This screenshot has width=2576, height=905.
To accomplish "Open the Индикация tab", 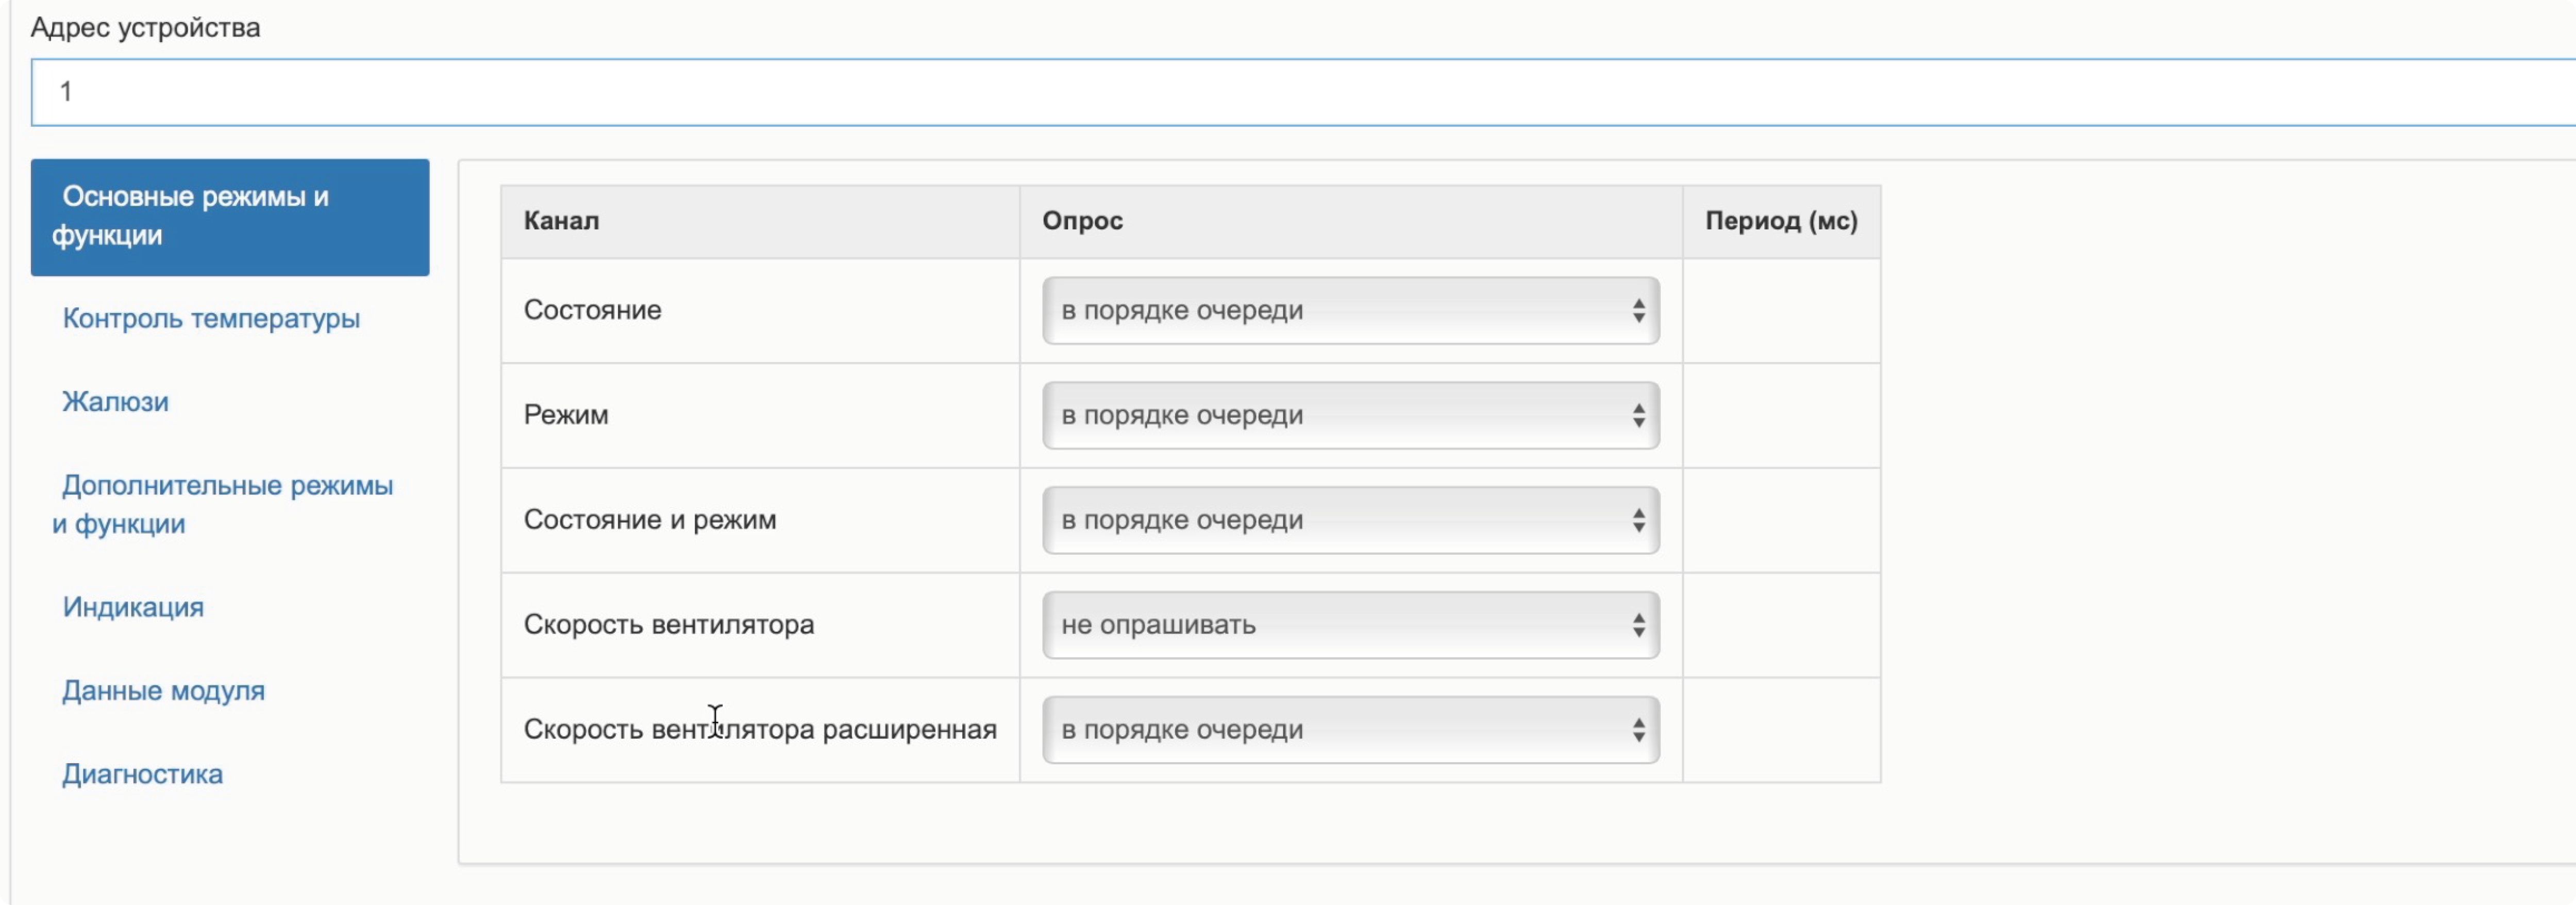I will [x=133, y=607].
